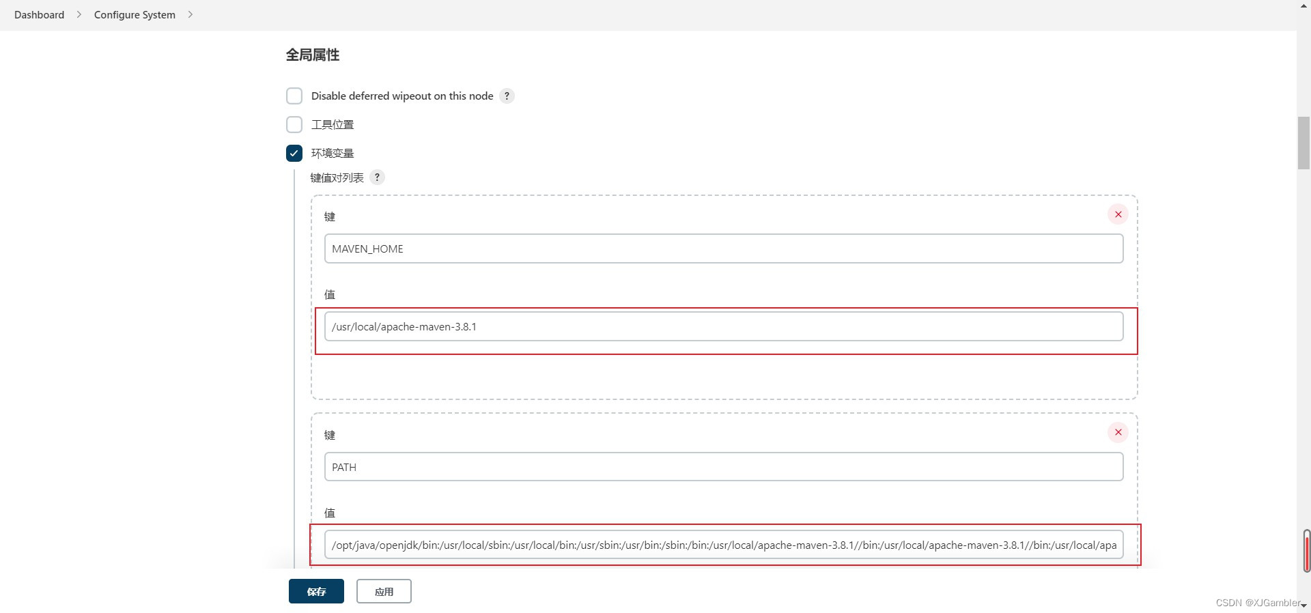The height and width of the screenshot is (613, 1311).
Task: Click the page's vertical scrollbar thumb
Action: coord(1303,143)
